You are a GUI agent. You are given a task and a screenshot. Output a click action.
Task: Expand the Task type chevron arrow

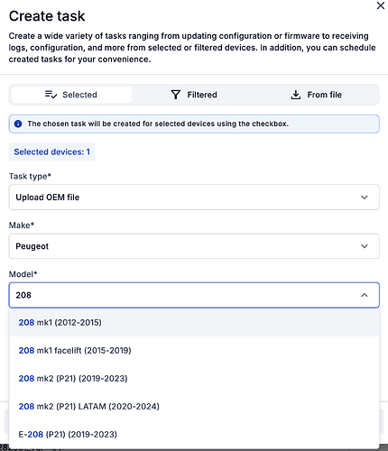pyautogui.click(x=365, y=198)
